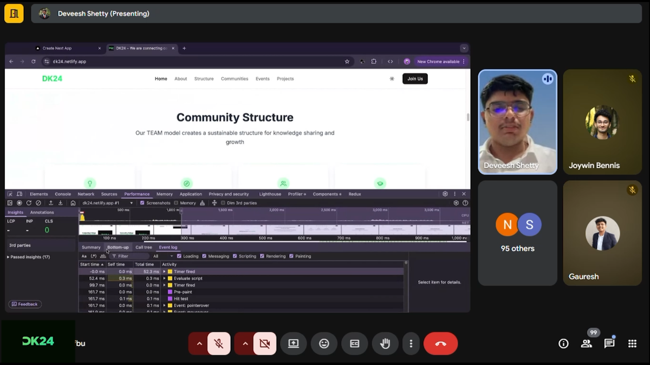Screen dimensions: 650x365
Task: Turn on the camera toggle
Action: (265, 343)
